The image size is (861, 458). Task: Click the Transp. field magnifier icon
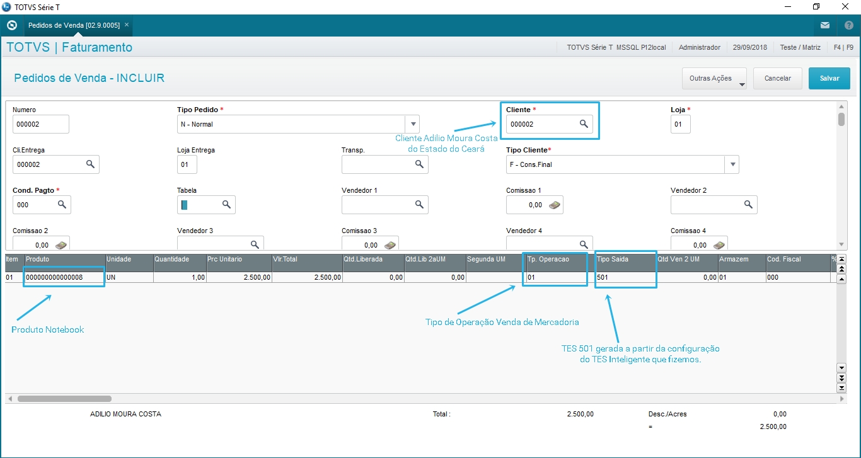tap(420, 164)
